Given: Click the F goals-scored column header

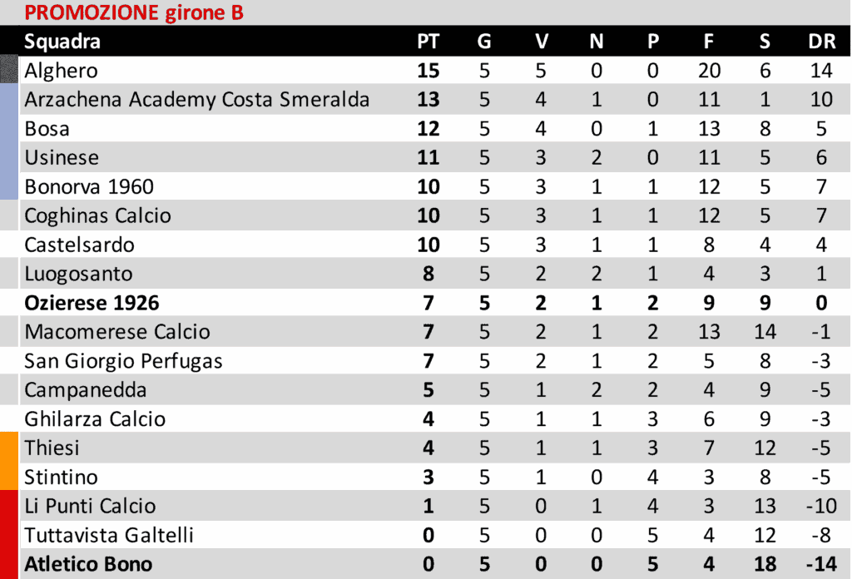Looking at the screenshot, I should pos(709,42).
